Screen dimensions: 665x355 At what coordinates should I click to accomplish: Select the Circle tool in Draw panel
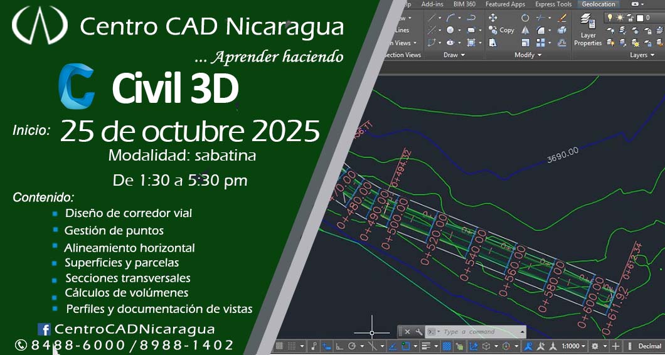[x=450, y=30]
